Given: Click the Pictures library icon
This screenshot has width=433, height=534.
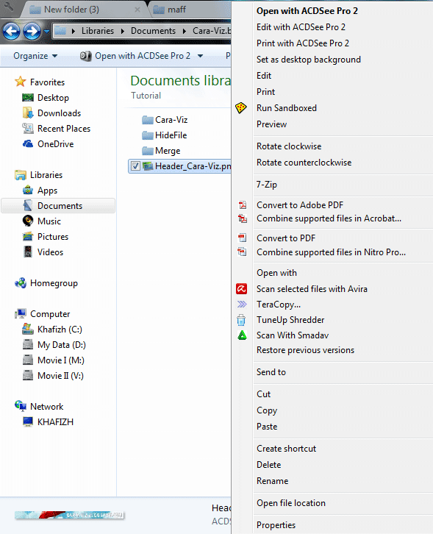Looking at the screenshot, I should point(28,236).
